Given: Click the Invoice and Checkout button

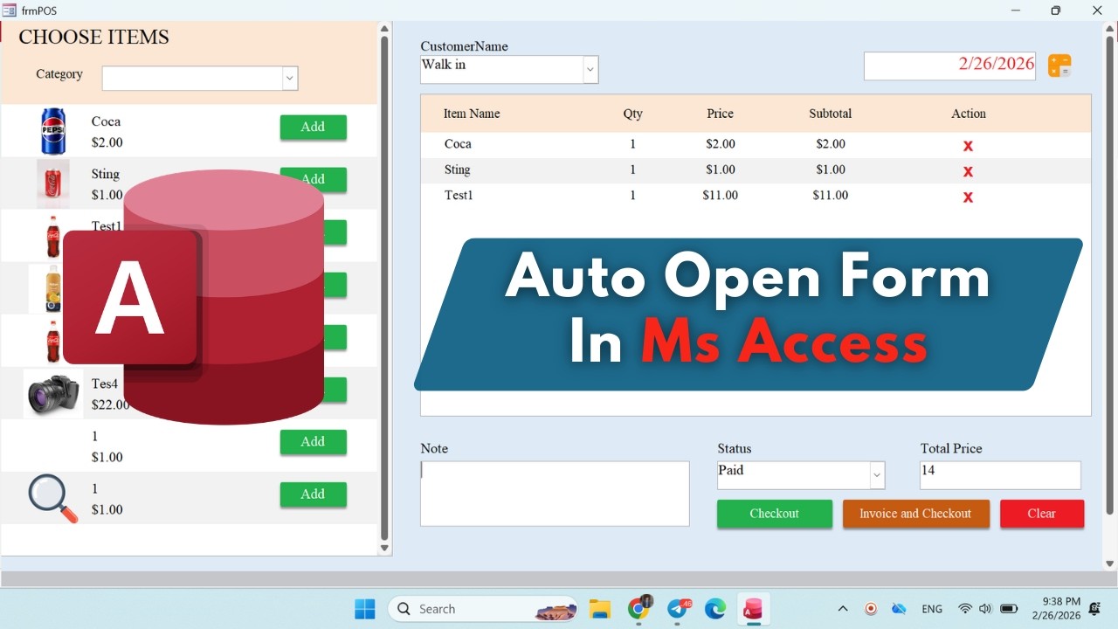Looking at the screenshot, I should point(915,514).
